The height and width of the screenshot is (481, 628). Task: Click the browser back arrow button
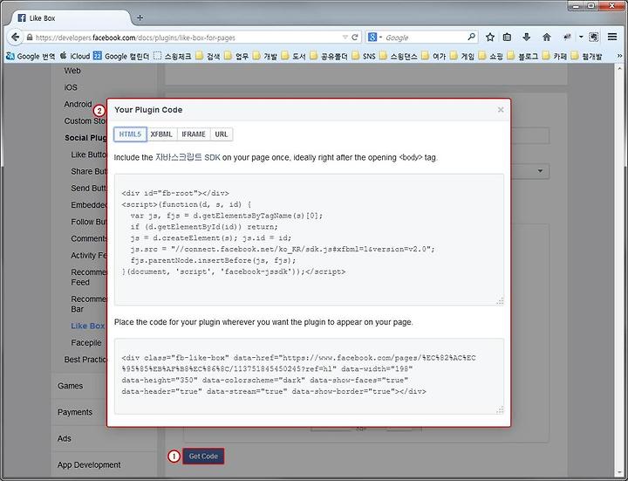pyautogui.click(x=15, y=37)
